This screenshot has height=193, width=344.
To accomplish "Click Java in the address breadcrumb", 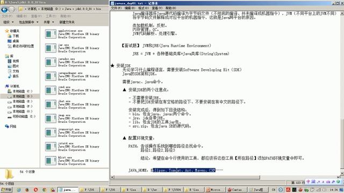I will tap(68, 9).
